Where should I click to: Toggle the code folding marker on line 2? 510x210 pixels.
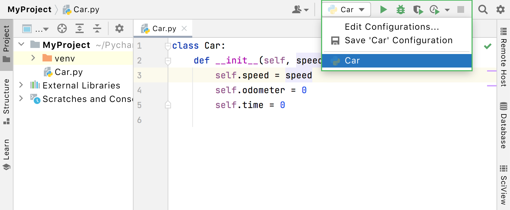click(x=168, y=61)
